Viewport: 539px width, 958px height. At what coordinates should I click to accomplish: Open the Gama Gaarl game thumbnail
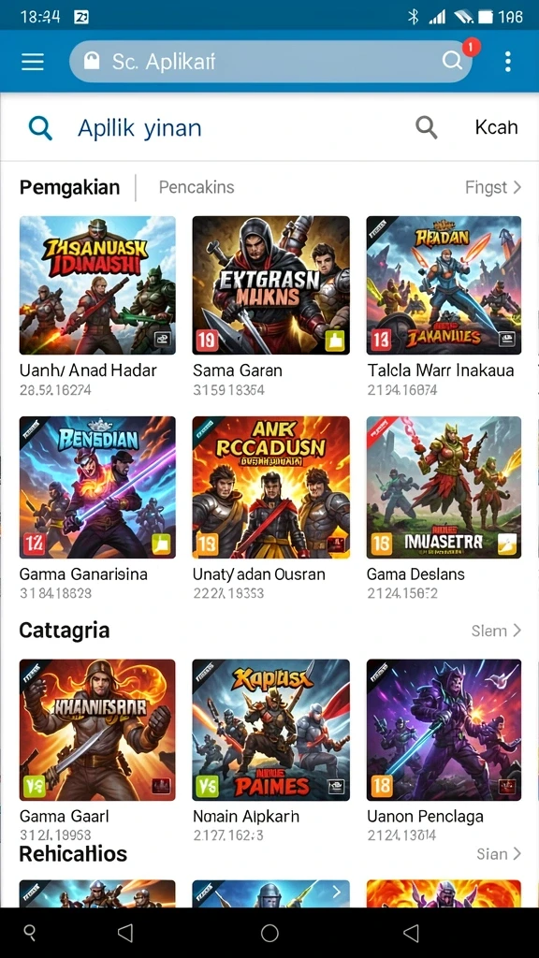[x=97, y=730]
